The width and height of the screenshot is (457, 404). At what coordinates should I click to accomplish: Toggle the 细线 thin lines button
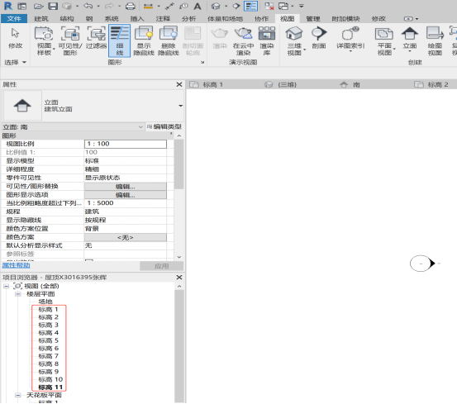(120, 40)
